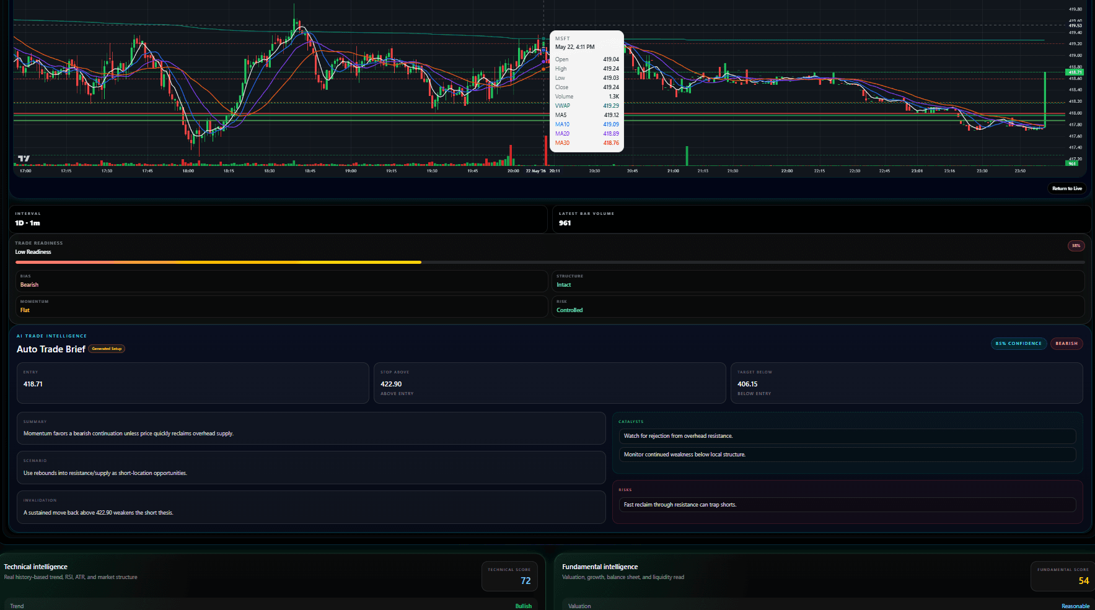Viewport: 1095px width, 610px height.
Task: Click the Generated Setup badge
Action: click(107, 349)
